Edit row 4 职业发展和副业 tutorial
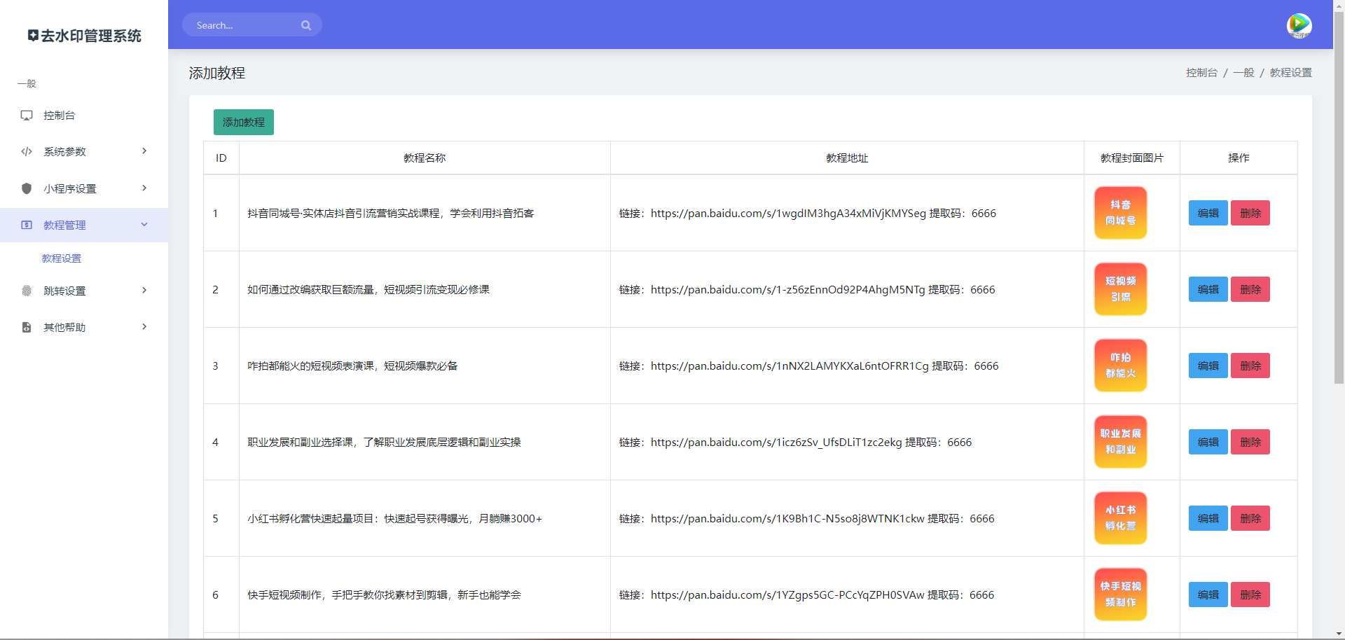1345x640 pixels. (x=1208, y=442)
